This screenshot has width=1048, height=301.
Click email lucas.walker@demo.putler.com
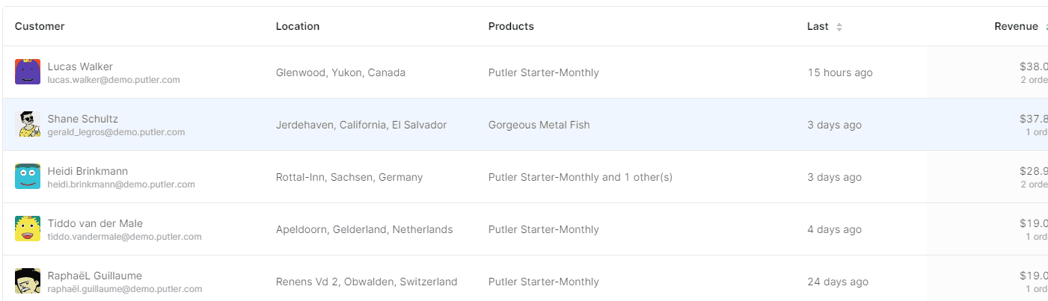point(114,80)
